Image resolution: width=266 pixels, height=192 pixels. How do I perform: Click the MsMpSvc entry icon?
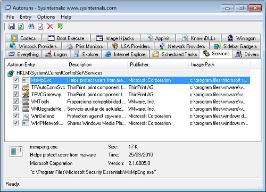(x=26, y=80)
